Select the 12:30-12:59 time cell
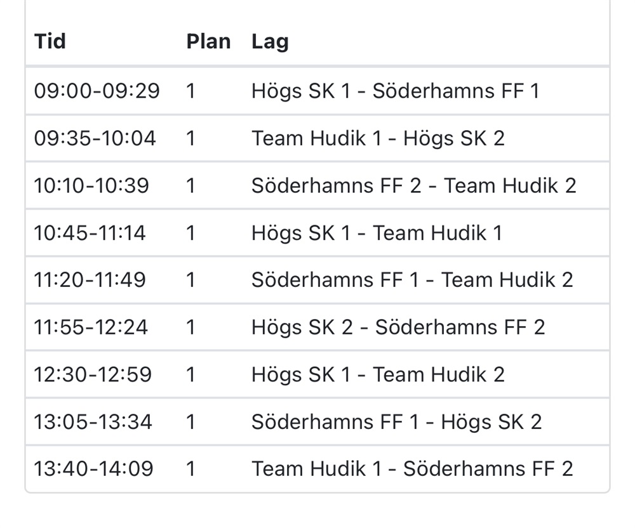The image size is (635, 528). (93, 374)
